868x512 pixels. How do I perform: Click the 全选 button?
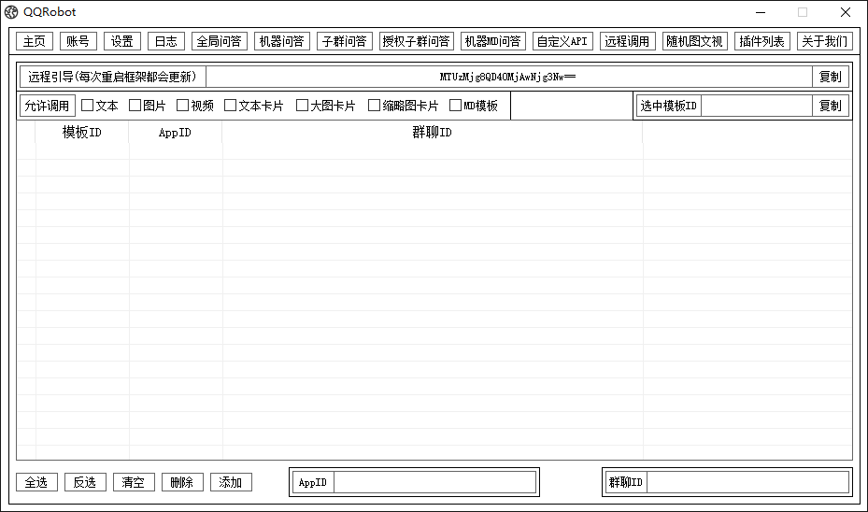coord(36,482)
